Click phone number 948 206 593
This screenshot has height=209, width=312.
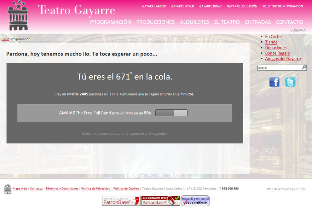click(x=230, y=189)
